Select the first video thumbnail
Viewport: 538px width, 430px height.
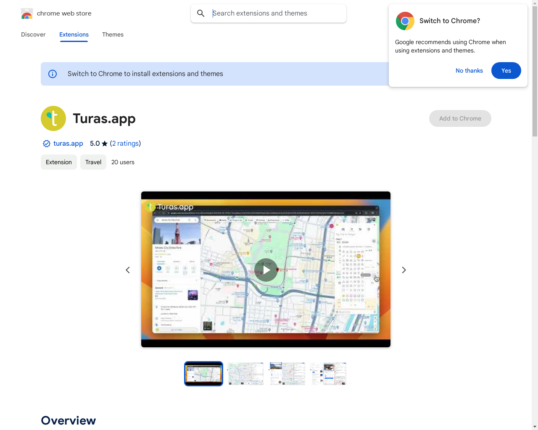pos(203,374)
